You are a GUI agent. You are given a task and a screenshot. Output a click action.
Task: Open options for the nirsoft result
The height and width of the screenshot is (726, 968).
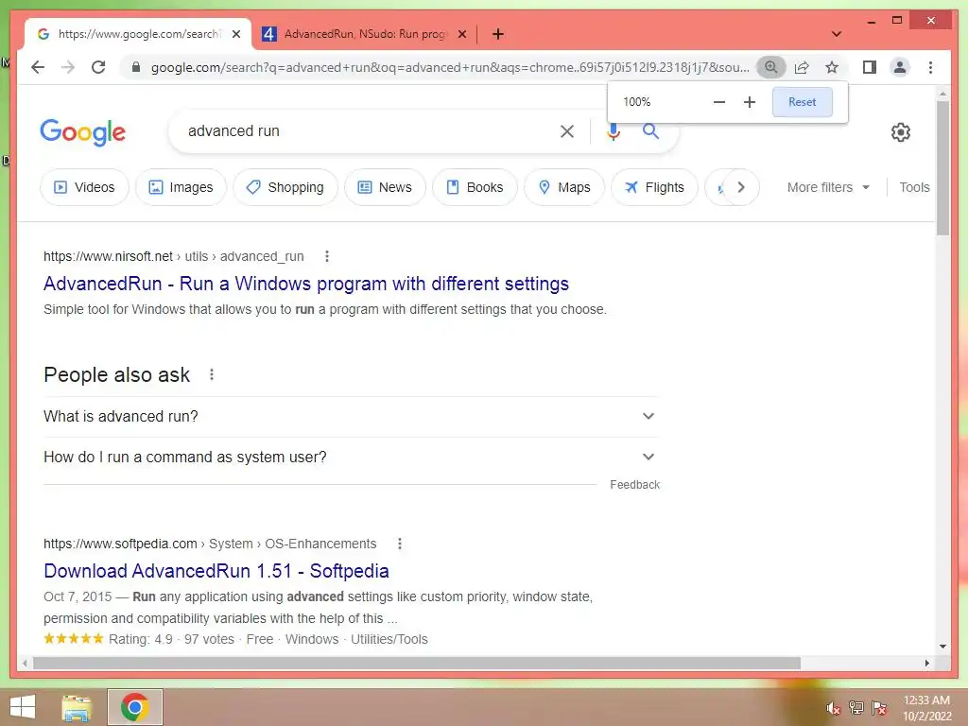click(326, 256)
